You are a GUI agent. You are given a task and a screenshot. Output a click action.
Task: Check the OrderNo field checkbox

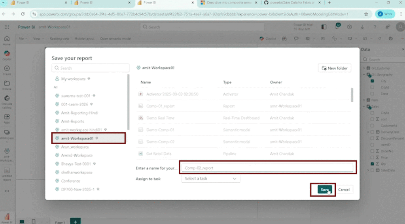372,151
